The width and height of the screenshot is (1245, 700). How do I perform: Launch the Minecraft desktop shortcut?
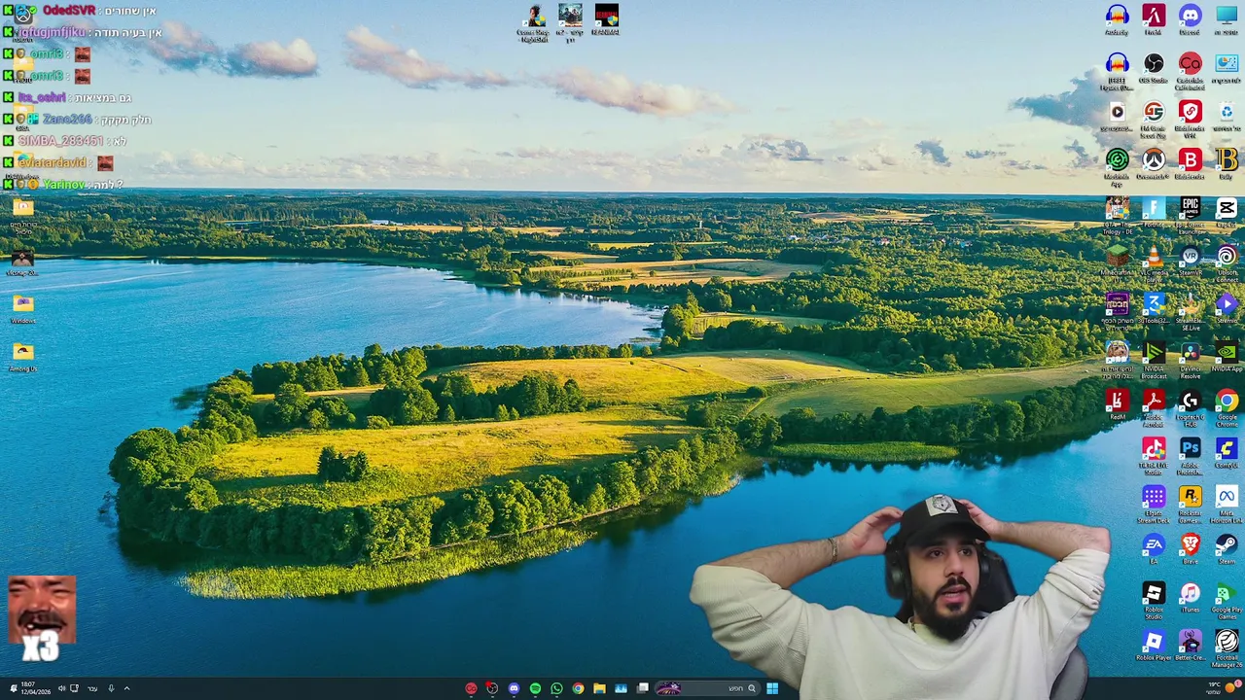click(x=1117, y=258)
